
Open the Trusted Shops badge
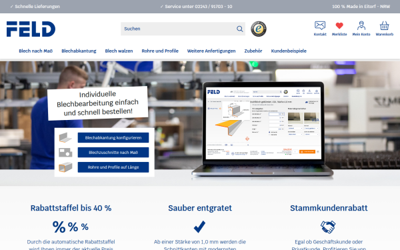(x=259, y=29)
